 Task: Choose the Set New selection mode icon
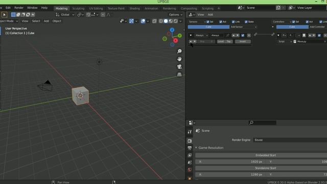(x=13, y=15)
